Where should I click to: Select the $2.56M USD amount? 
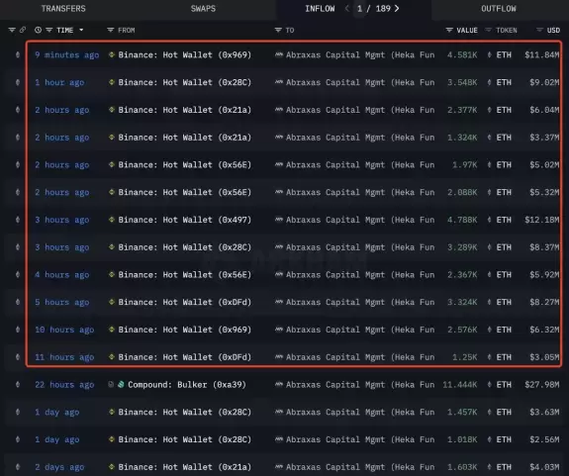[x=544, y=439]
